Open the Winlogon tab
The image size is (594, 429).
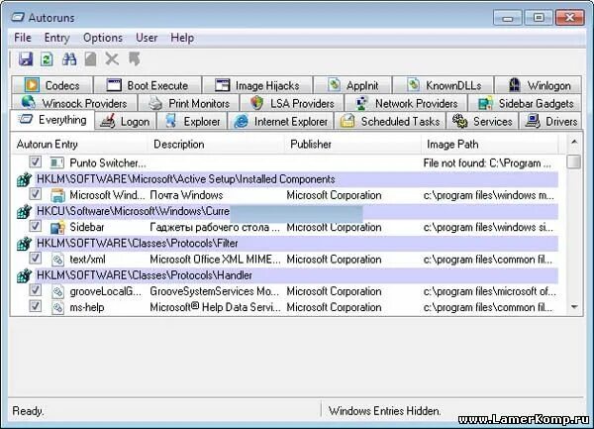coord(538,85)
